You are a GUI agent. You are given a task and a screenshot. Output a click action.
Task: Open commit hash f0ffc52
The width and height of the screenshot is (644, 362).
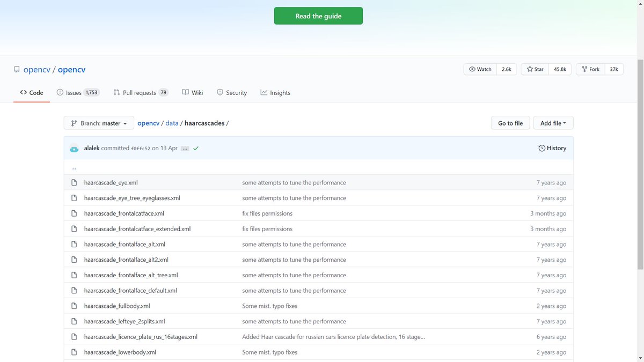pos(141,149)
